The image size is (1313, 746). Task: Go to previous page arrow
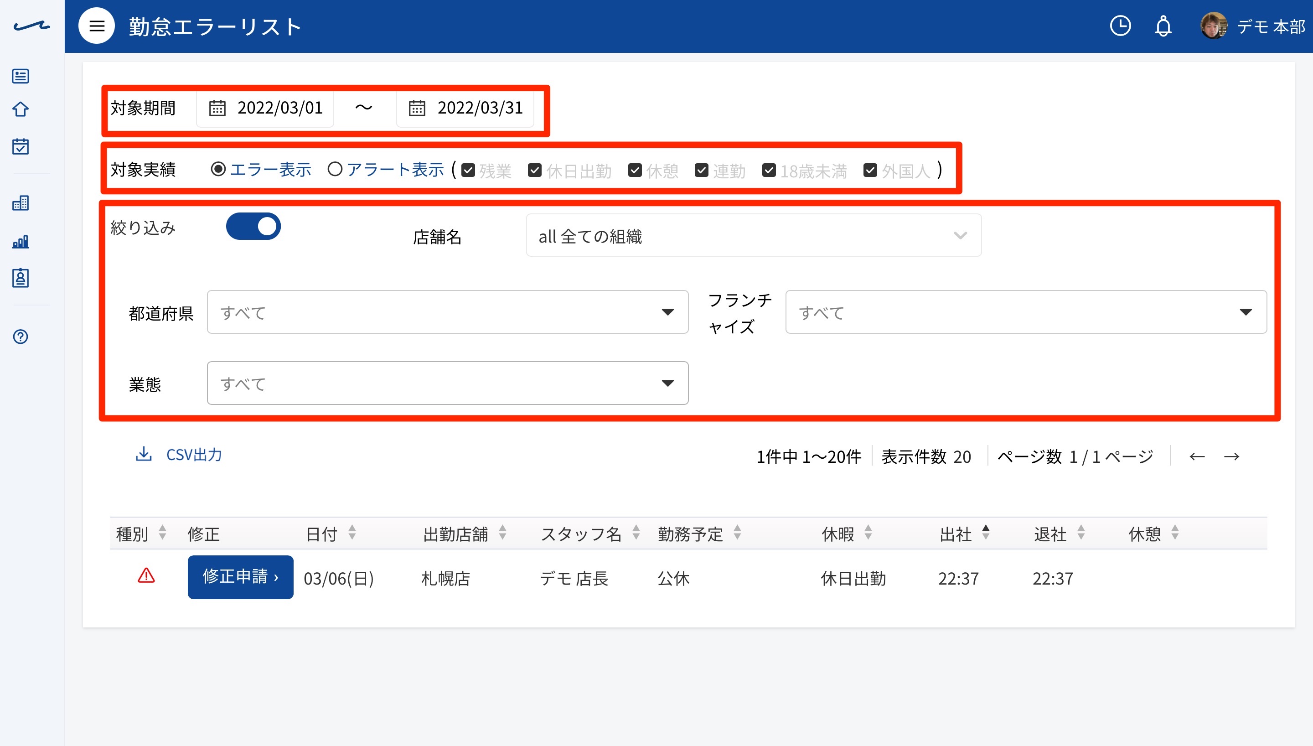click(x=1197, y=456)
